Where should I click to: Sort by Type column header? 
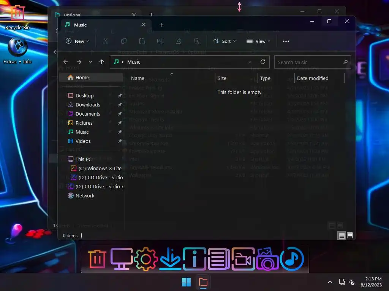tap(276, 78)
